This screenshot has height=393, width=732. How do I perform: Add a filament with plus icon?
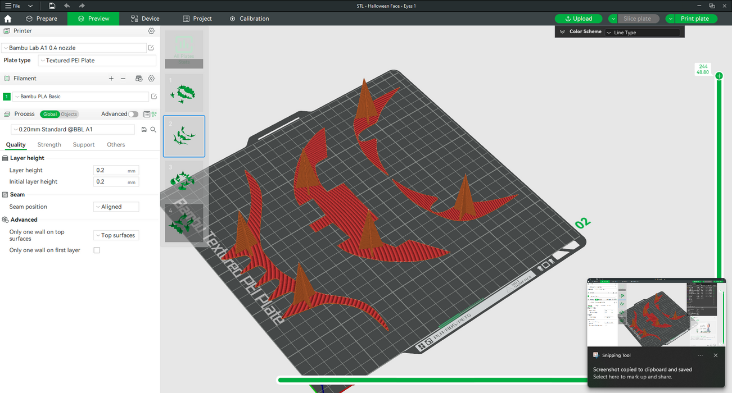point(111,79)
